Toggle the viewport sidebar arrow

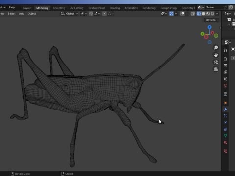coord(220,28)
